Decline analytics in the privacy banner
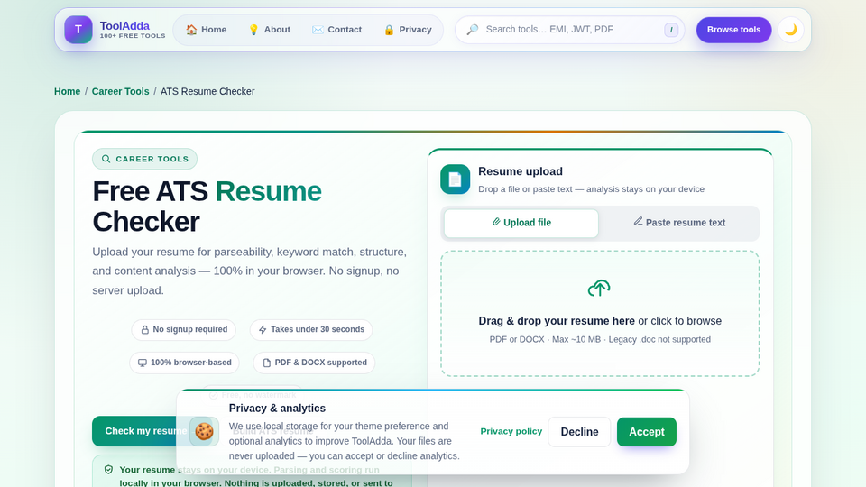The image size is (866, 487). click(x=579, y=432)
